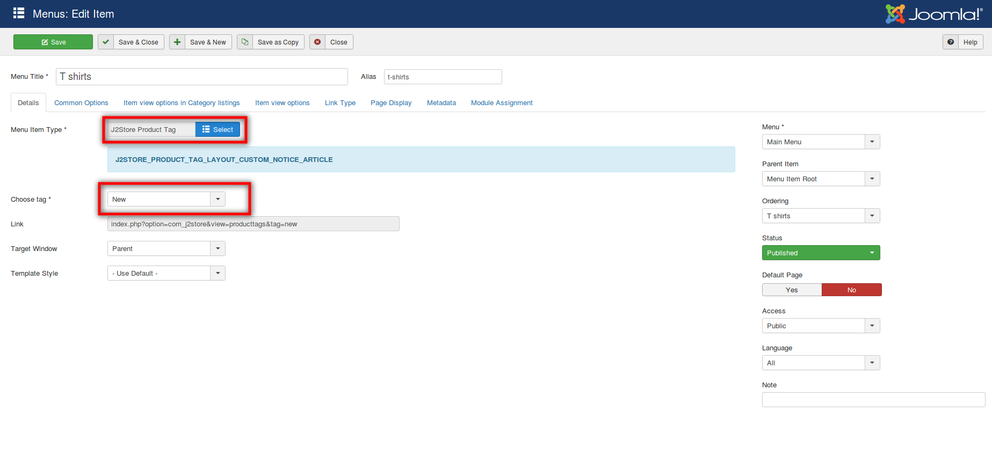Expand the Template Style dropdown
The image size is (992, 449).
click(x=218, y=273)
